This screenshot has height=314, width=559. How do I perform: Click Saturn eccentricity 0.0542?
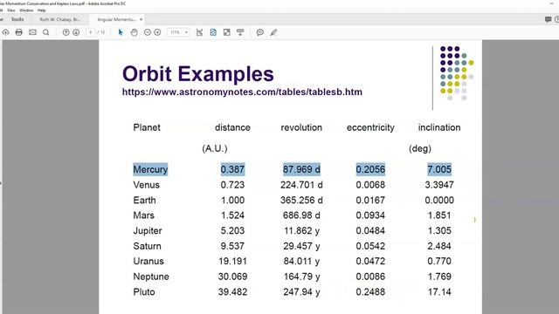click(x=370, y=246)
